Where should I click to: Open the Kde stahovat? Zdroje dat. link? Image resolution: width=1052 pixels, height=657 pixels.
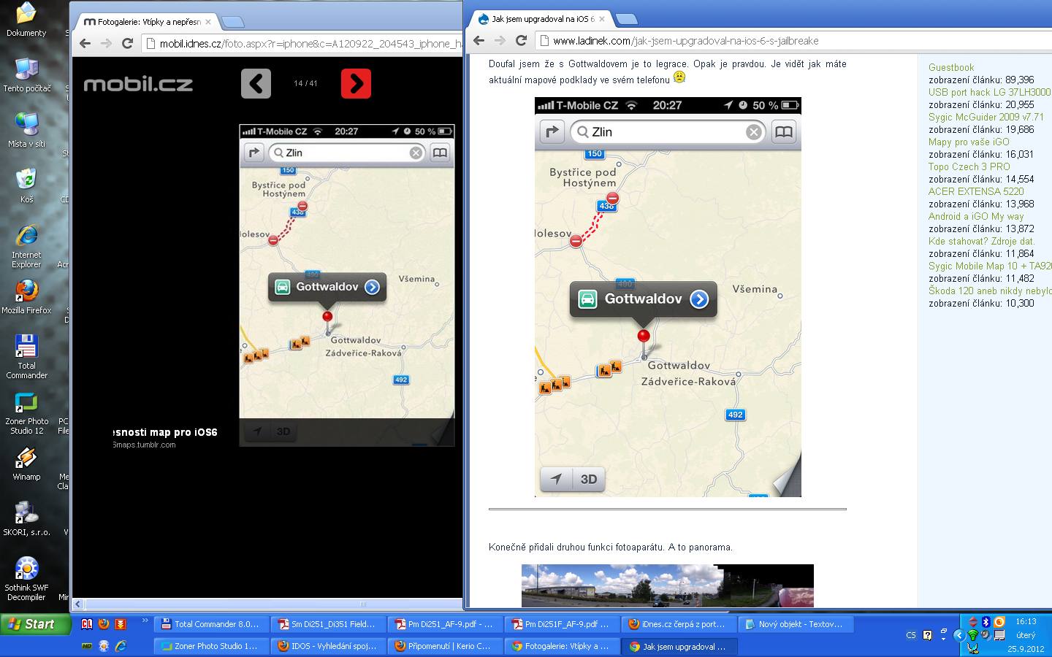coord(982,241)
